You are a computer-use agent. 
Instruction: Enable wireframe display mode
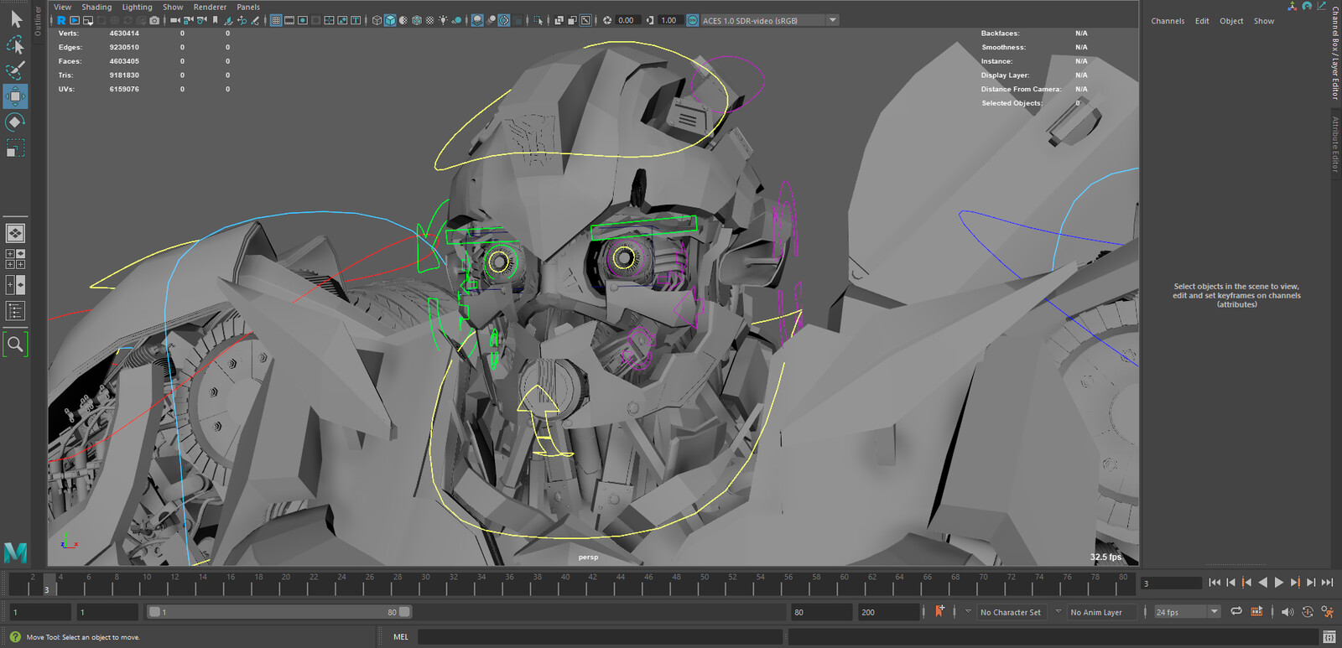click(x=377, y=20)
